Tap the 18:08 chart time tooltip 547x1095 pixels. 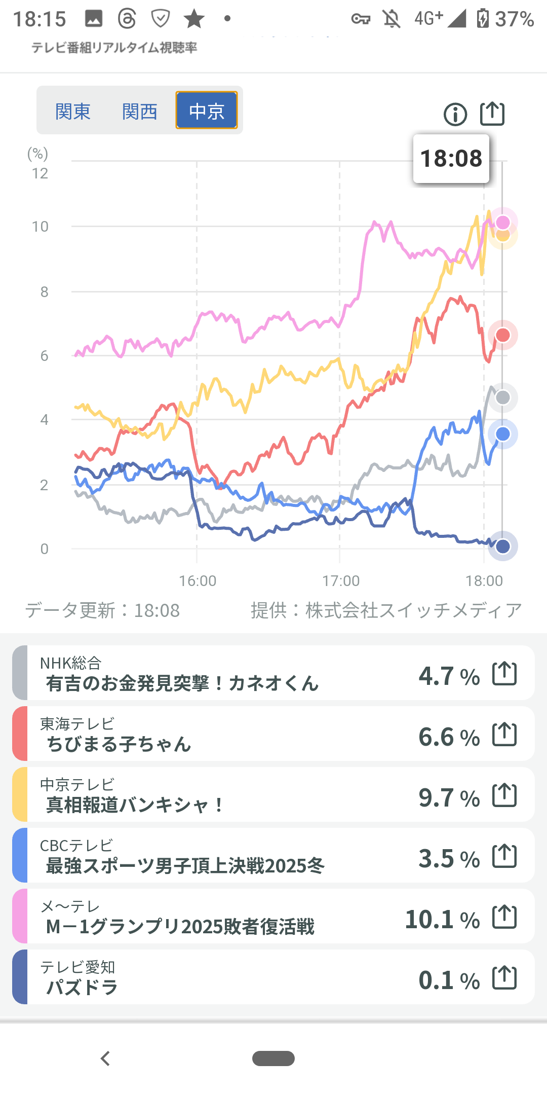coord(451,159)
